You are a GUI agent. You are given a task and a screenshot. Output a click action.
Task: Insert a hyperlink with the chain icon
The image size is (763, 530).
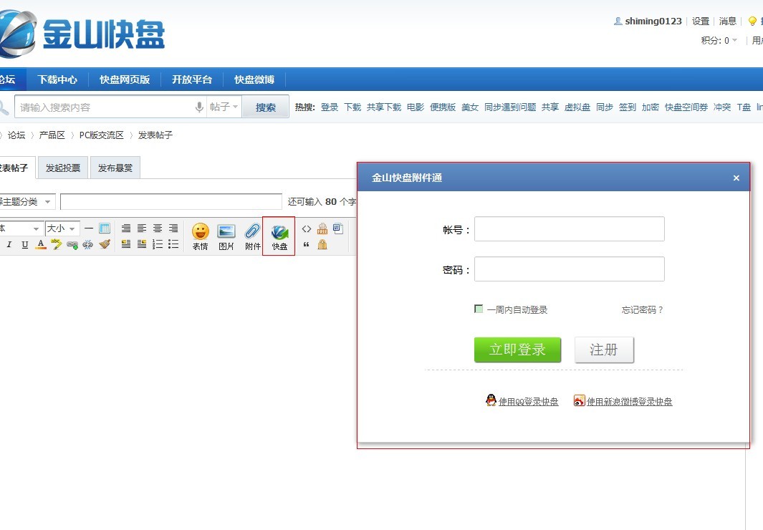tap(72, 244)
